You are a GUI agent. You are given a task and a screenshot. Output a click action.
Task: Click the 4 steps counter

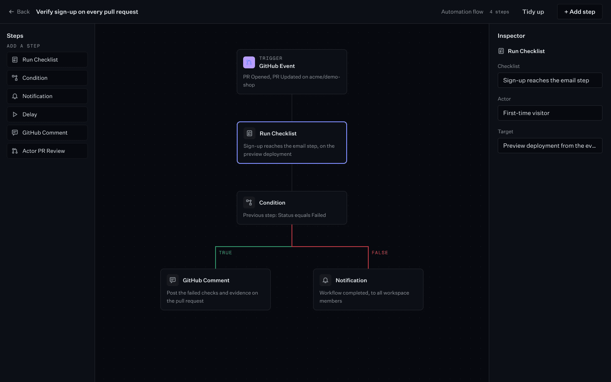pos(499,12)
